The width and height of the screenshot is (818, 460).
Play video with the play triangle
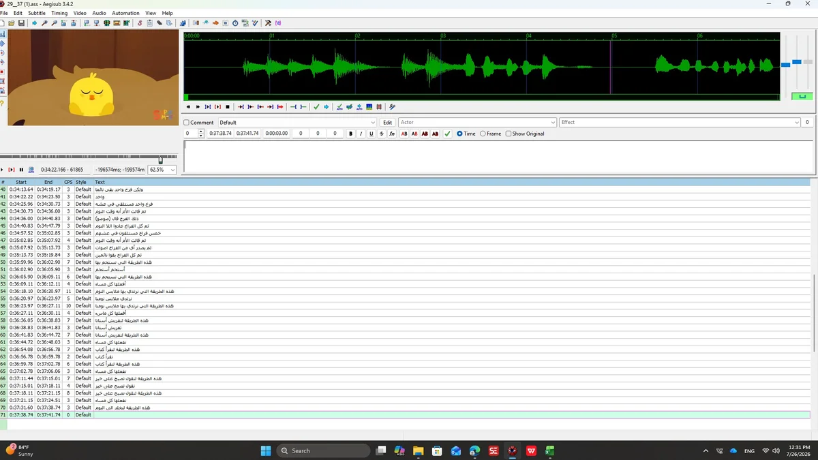3,170
